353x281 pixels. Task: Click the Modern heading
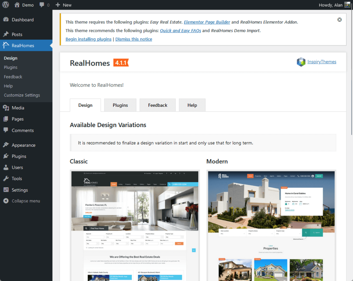[x=217, y=162]
